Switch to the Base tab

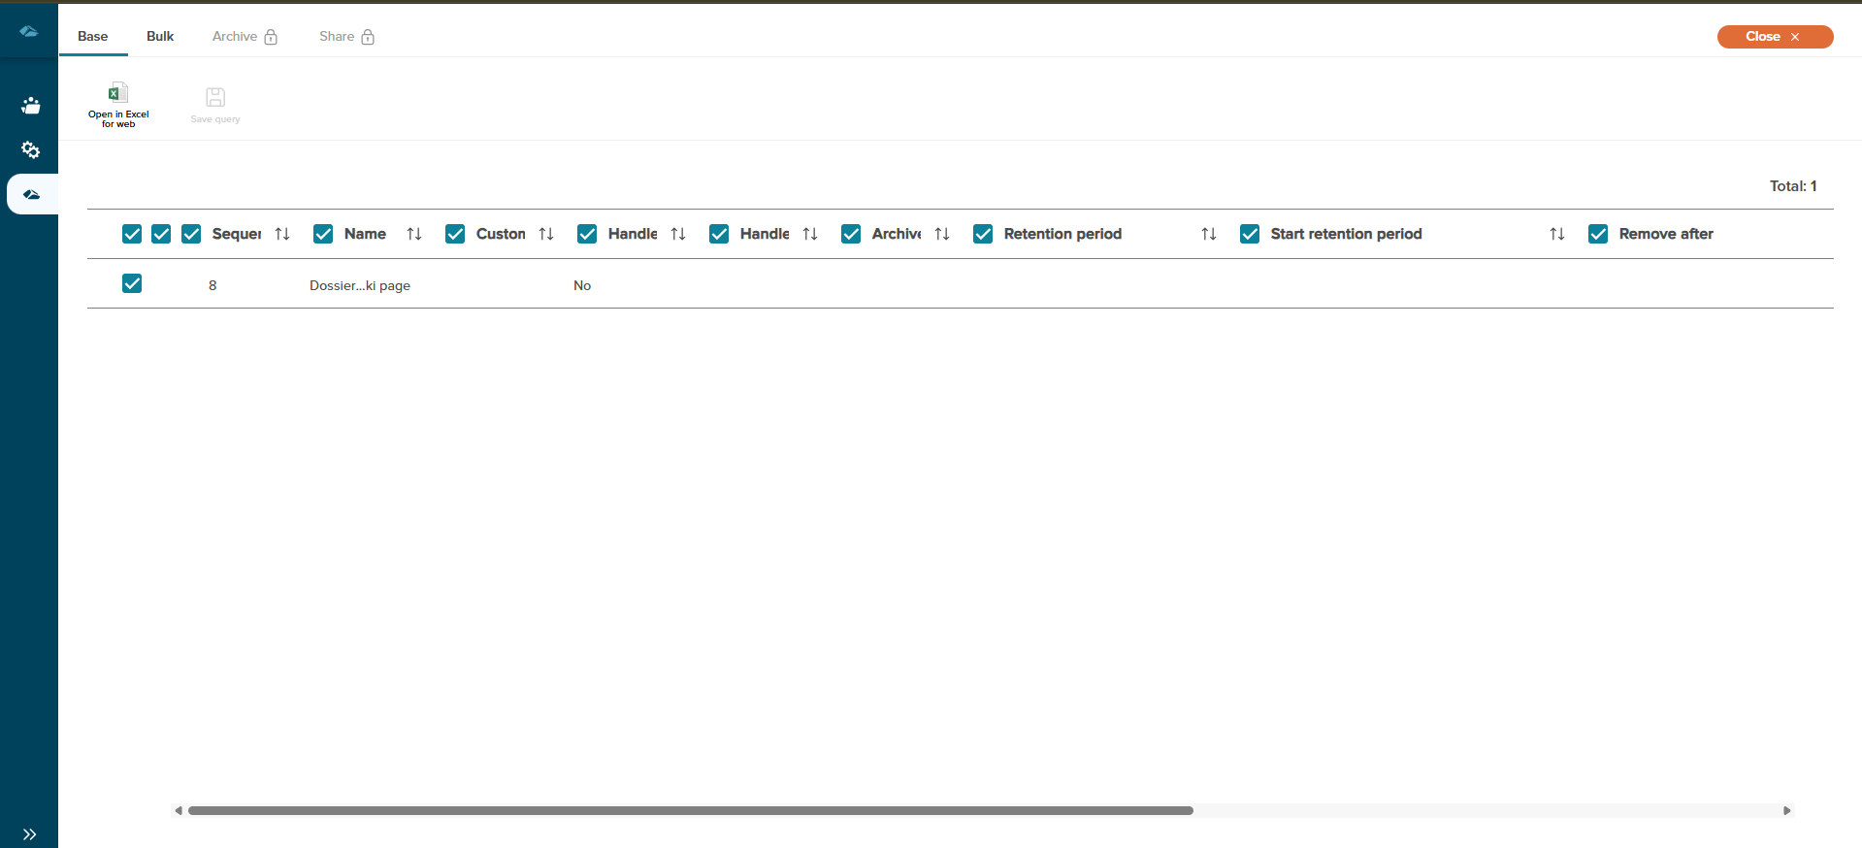point(93,36)
